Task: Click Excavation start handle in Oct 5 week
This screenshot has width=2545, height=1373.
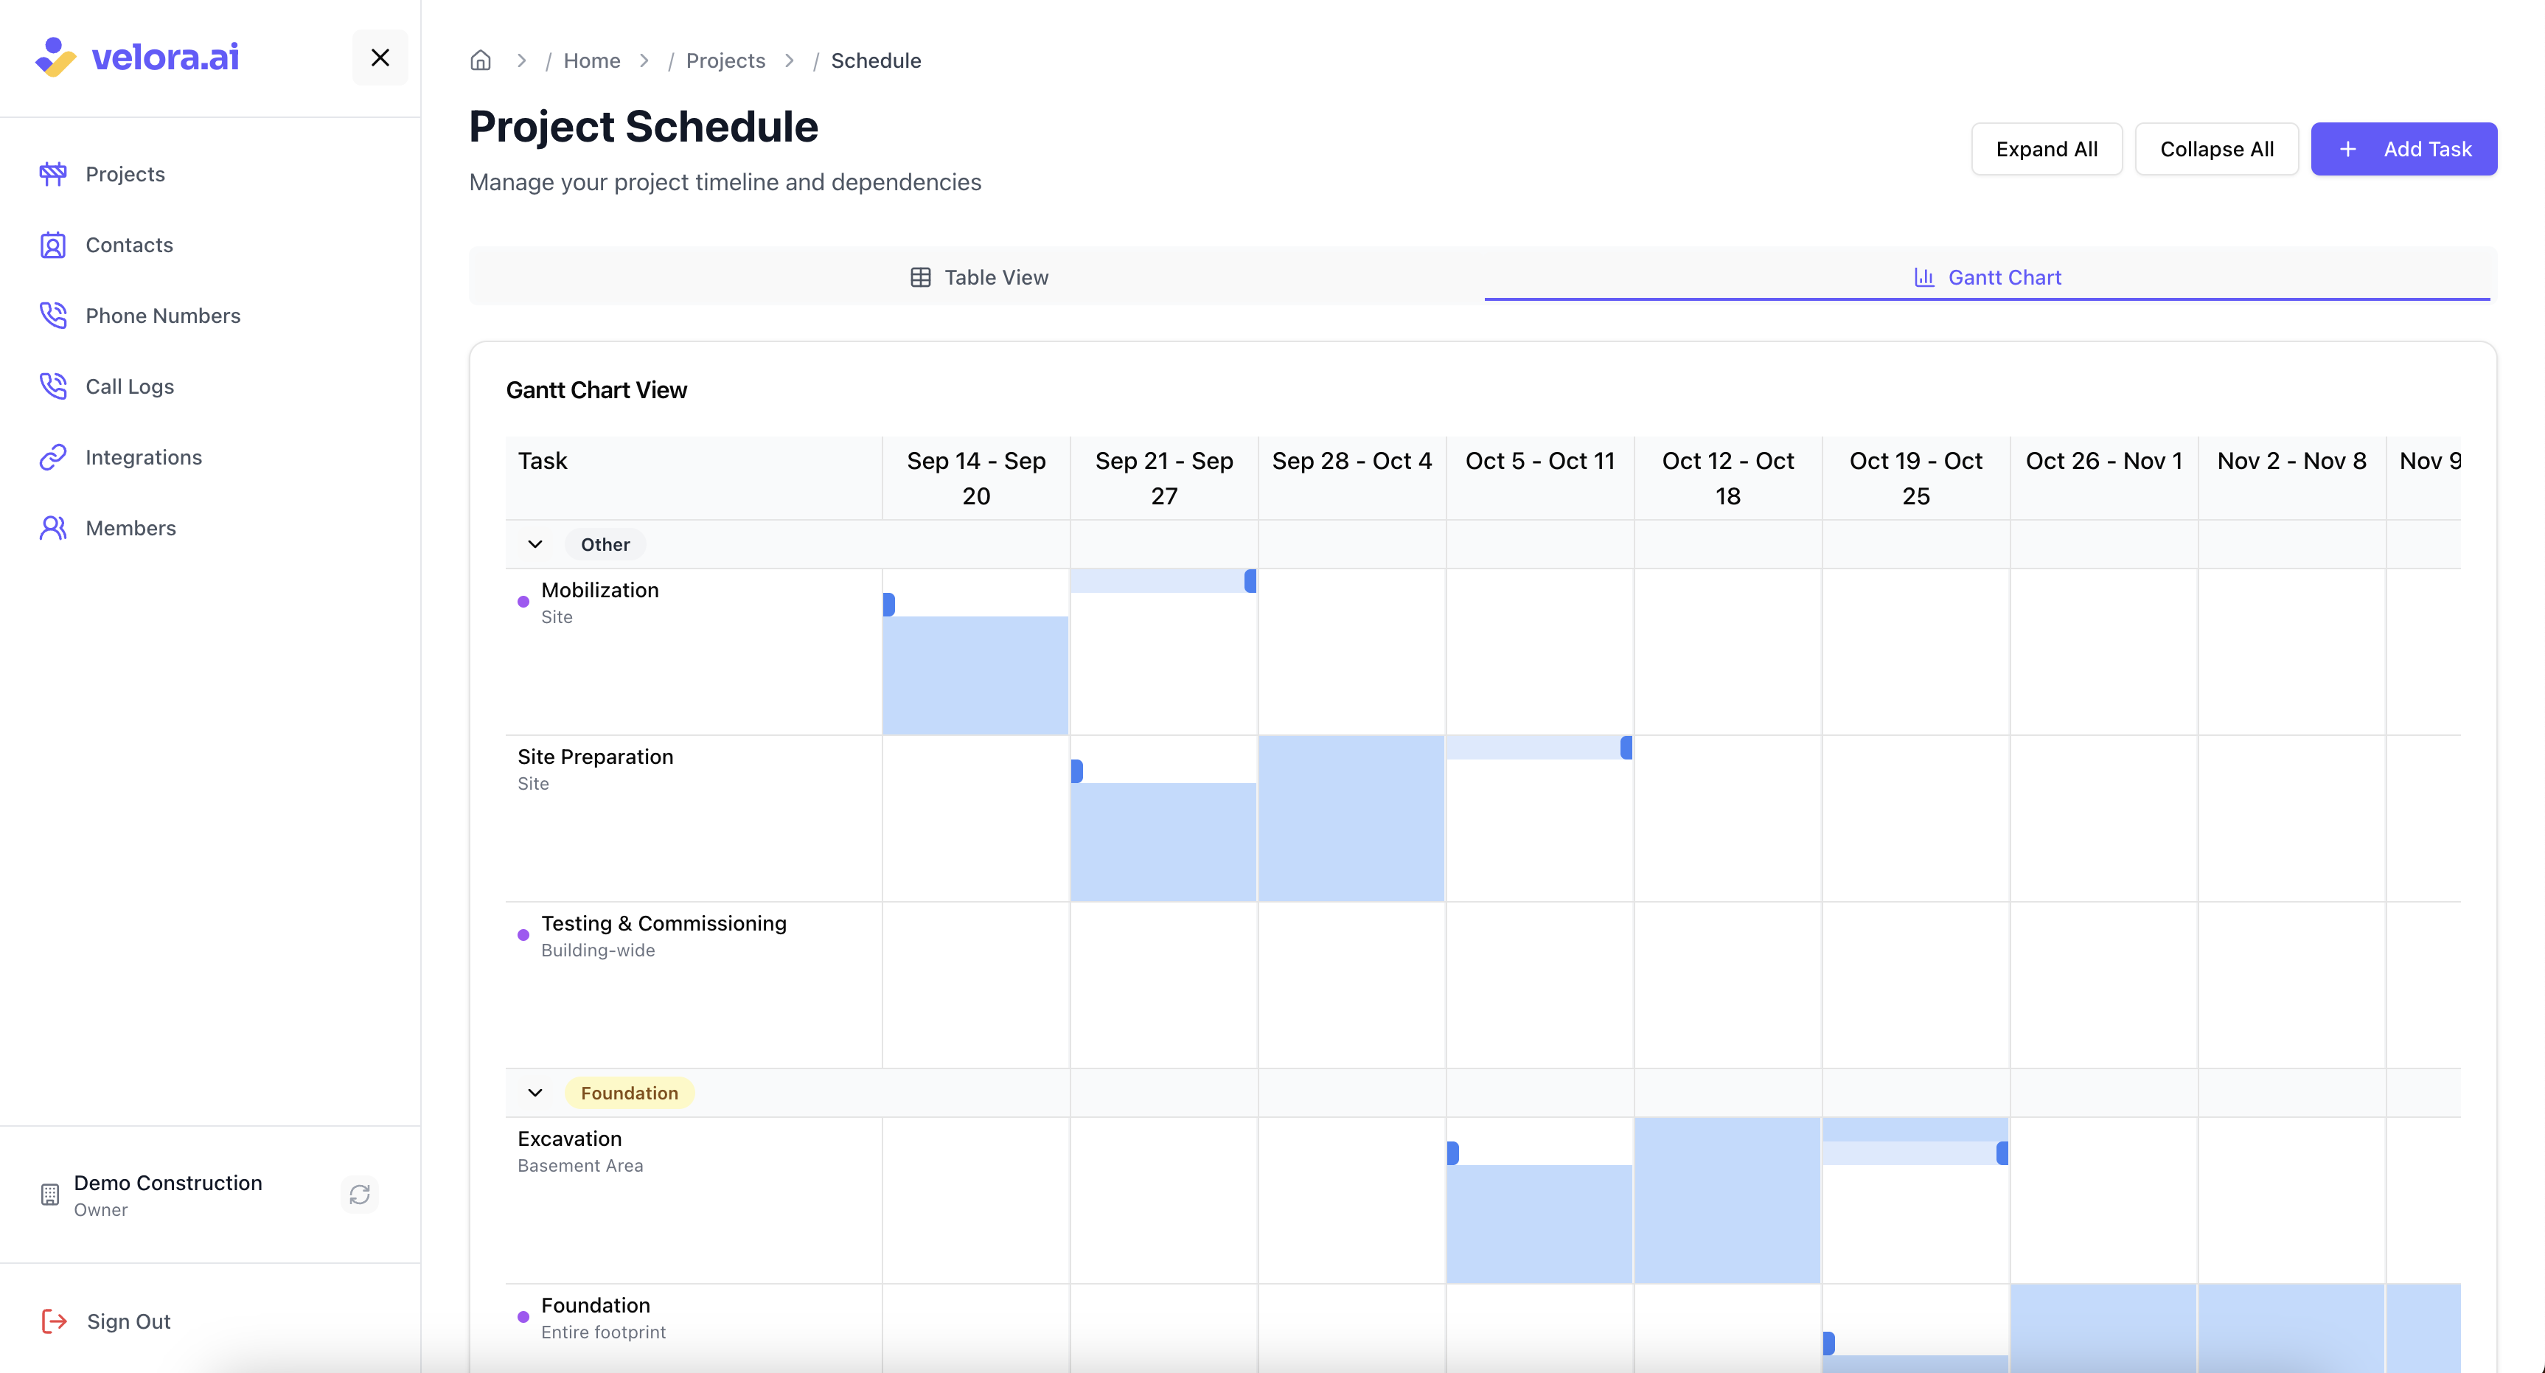Action: [x=1453, y=1153]
